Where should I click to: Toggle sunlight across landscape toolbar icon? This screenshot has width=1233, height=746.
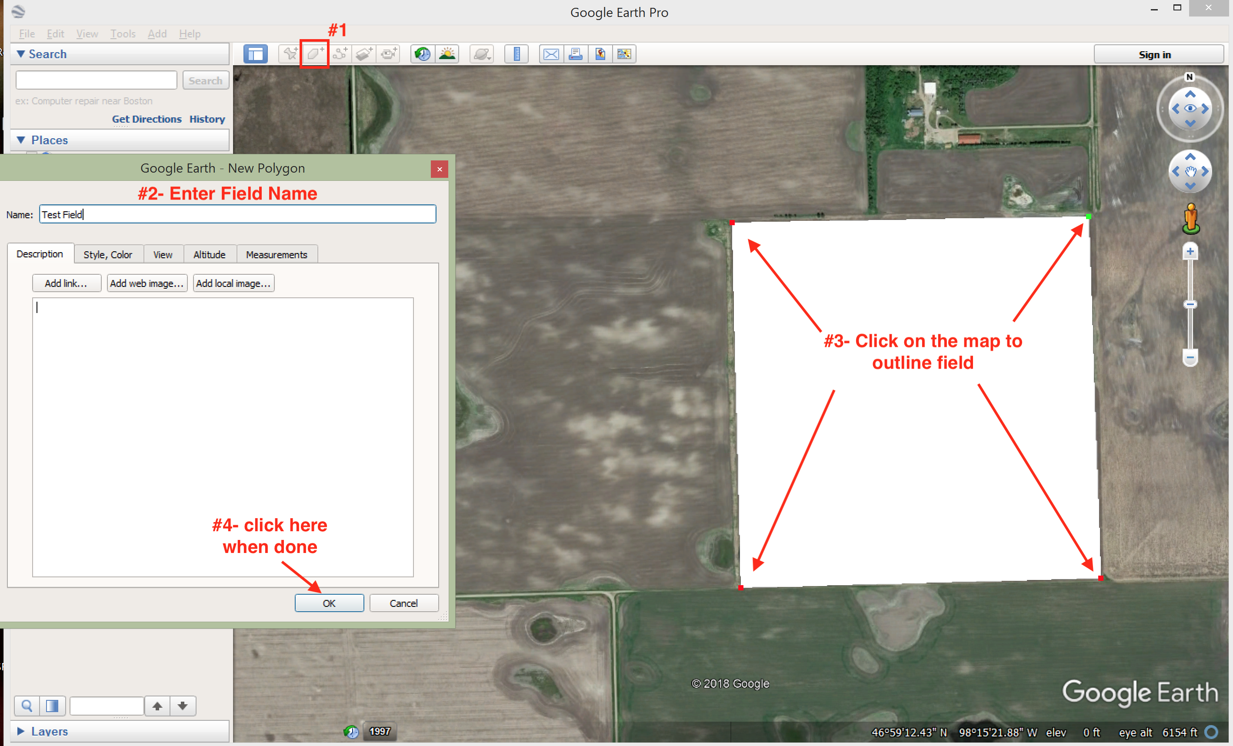click(447, 53)
